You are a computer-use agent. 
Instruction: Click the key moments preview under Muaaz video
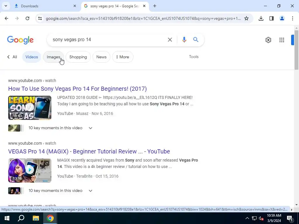16,128
